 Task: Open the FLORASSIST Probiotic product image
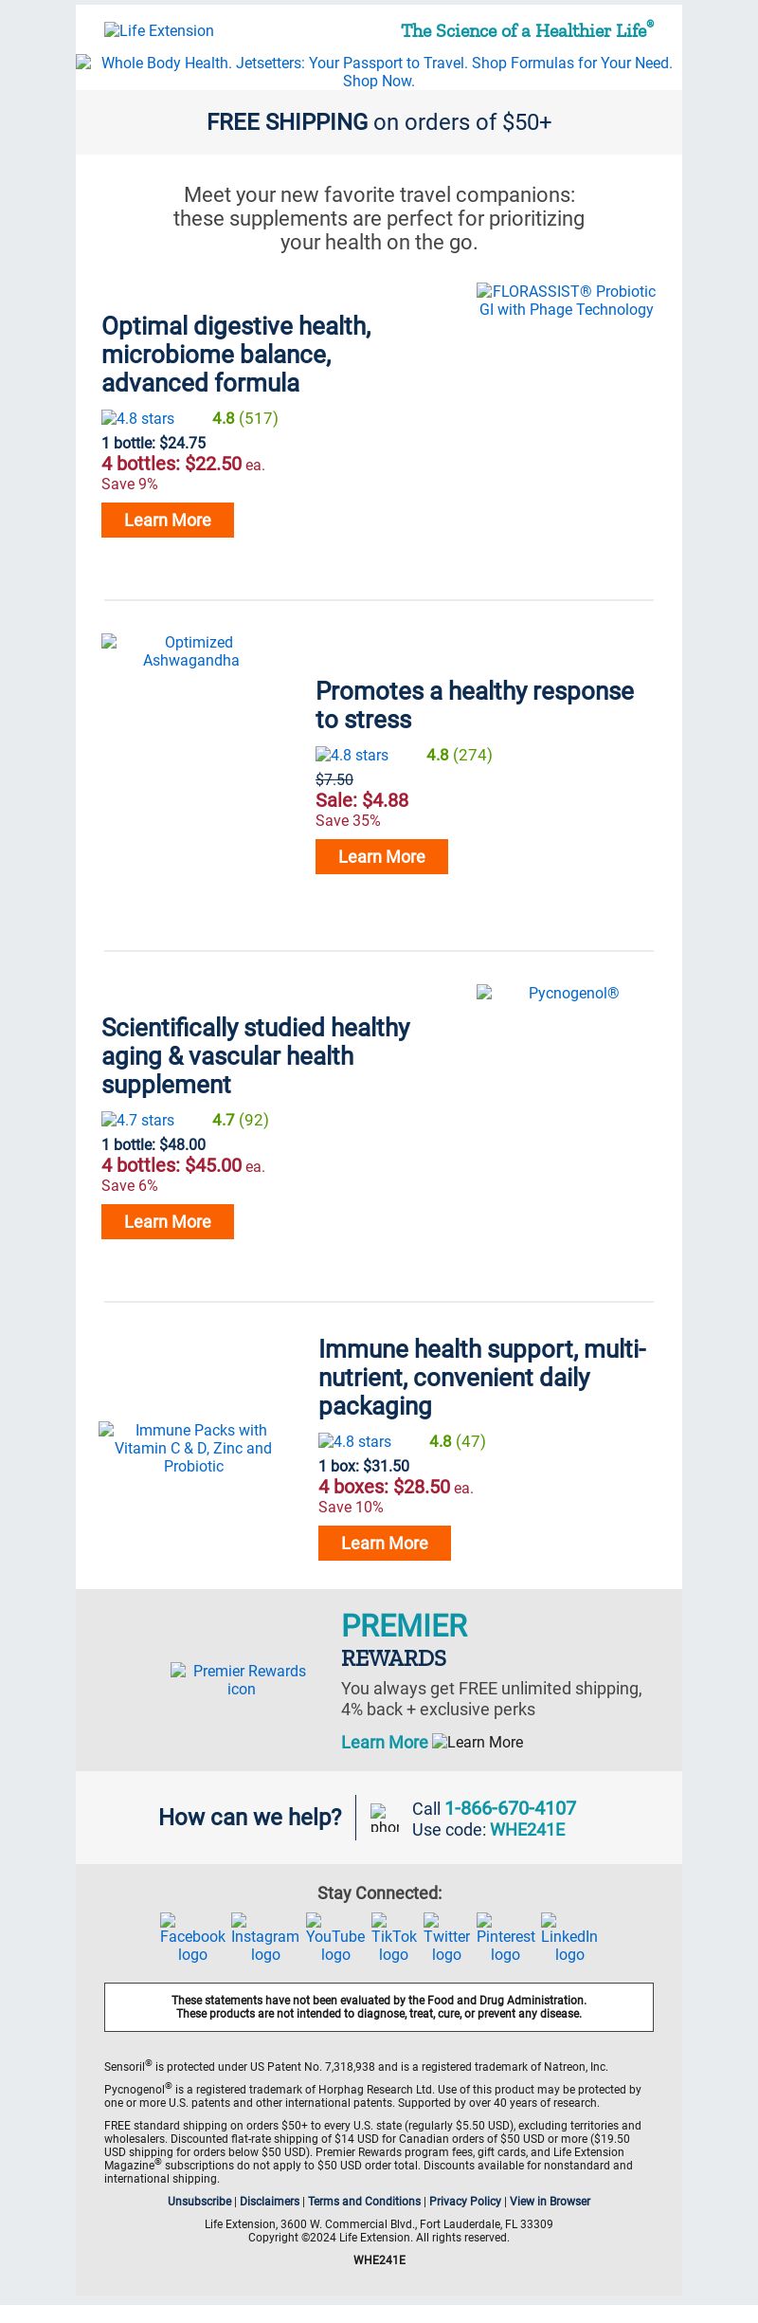pos(566,301)
